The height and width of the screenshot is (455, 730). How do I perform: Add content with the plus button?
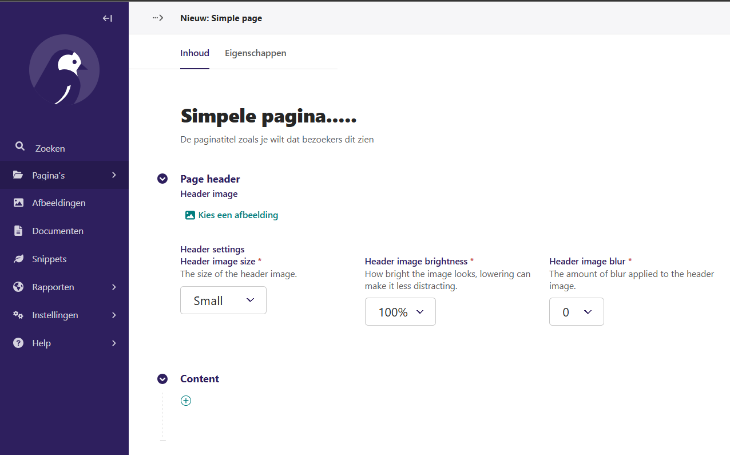pos(185,401)
